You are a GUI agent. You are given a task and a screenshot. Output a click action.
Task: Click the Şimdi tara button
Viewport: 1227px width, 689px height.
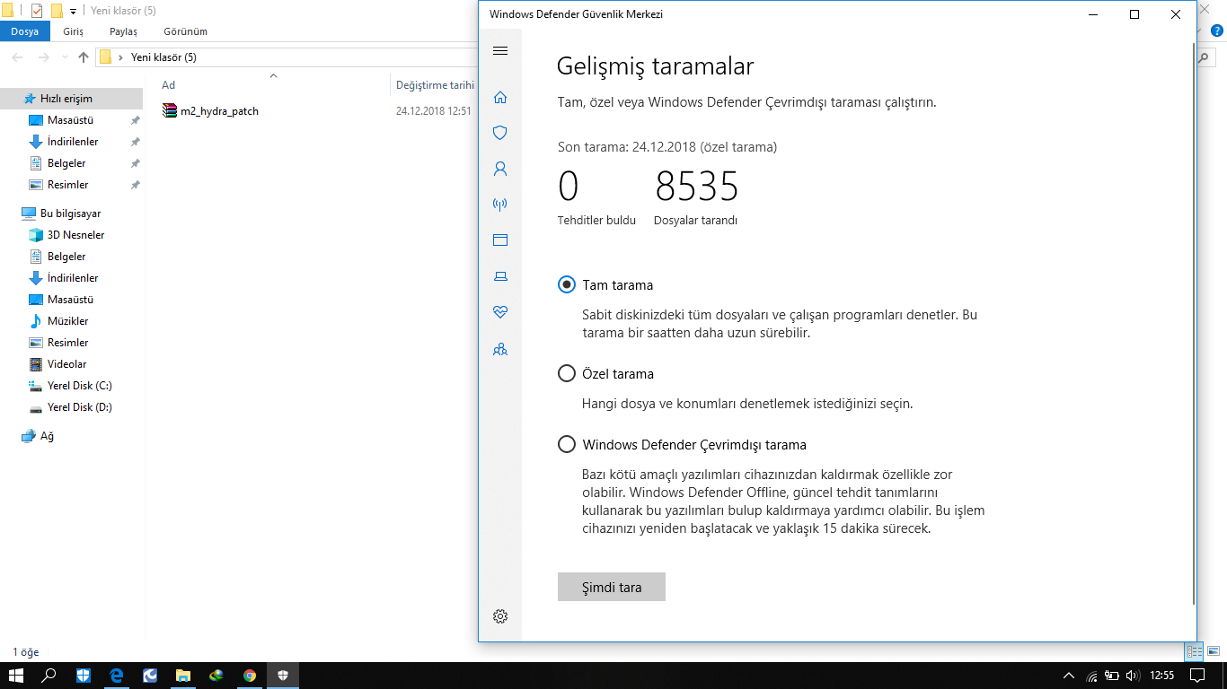612,588
